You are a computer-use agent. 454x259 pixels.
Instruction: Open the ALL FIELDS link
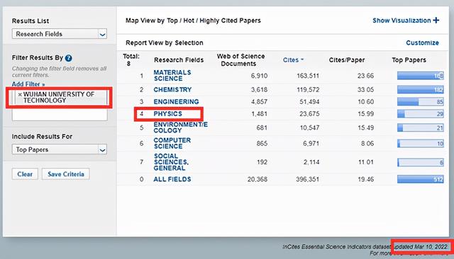pyautogui.click(x=172, y=179)
